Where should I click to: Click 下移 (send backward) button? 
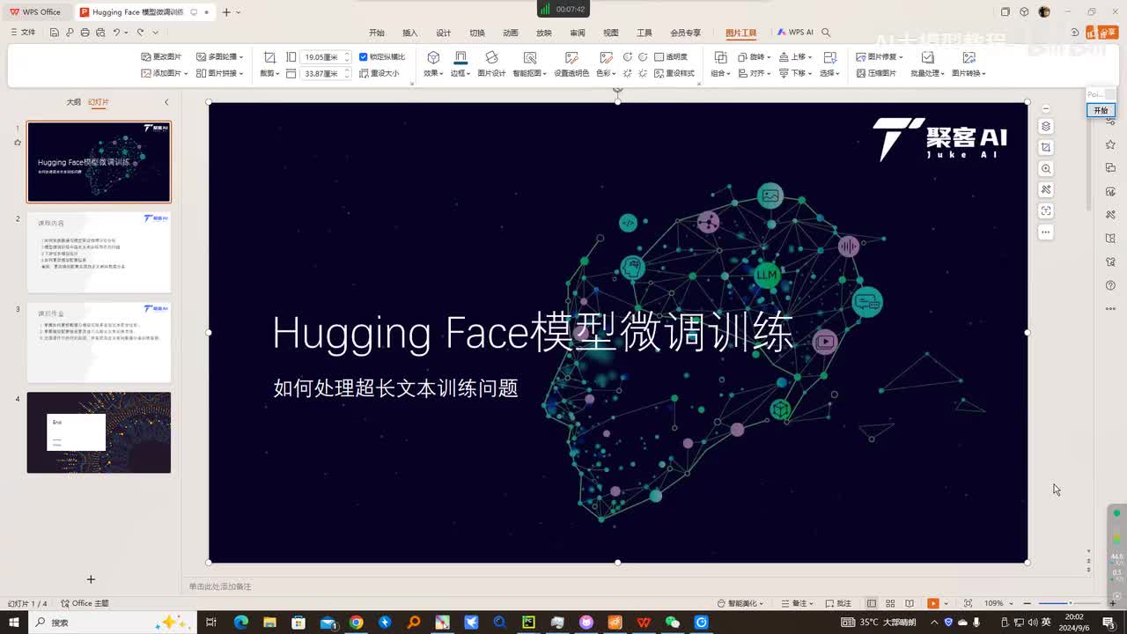tap(795, 73)
